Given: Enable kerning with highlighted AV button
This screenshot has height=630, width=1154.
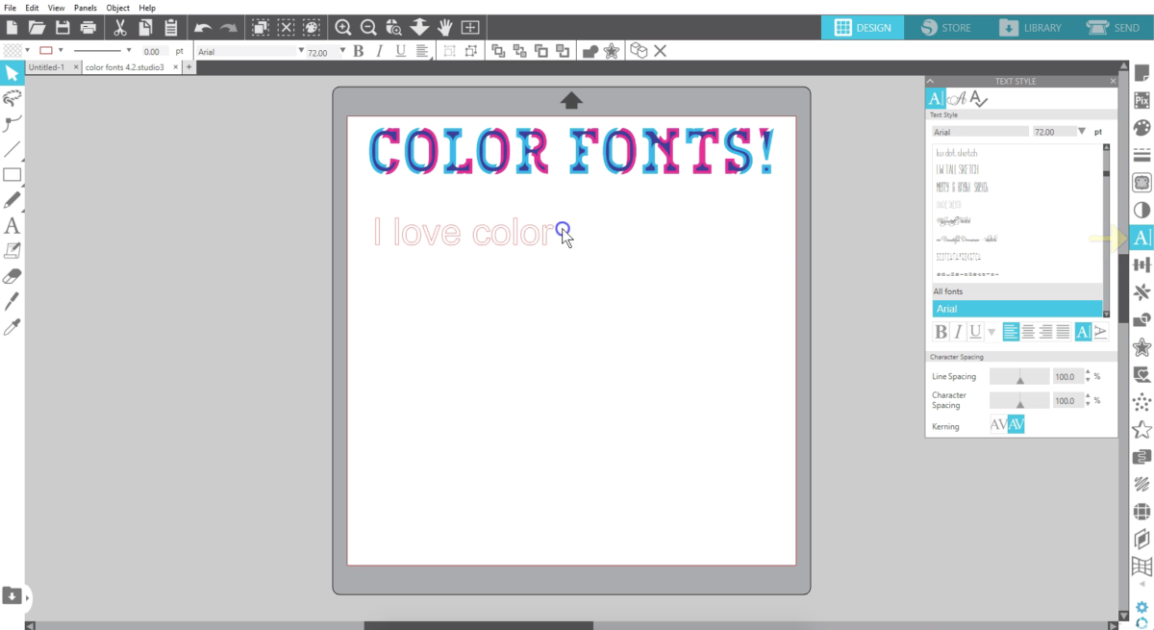Looking at the screenshot, I should [x=1016, y=425].
